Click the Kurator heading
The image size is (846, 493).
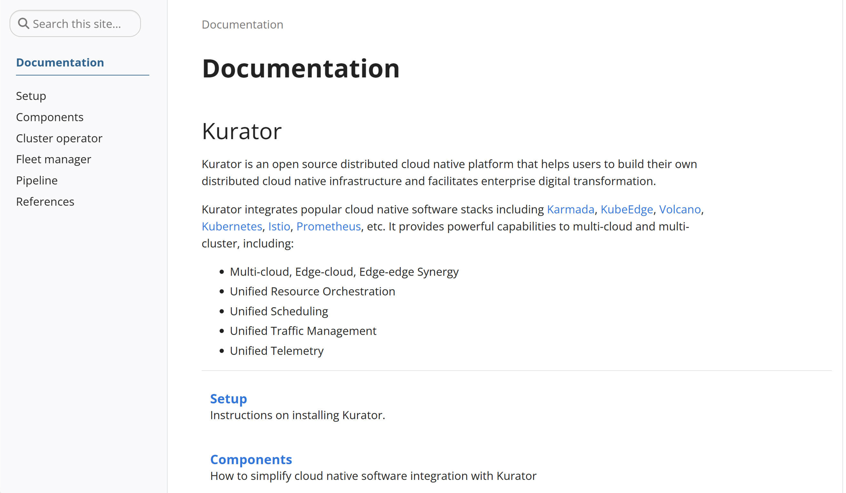point(242,131)
